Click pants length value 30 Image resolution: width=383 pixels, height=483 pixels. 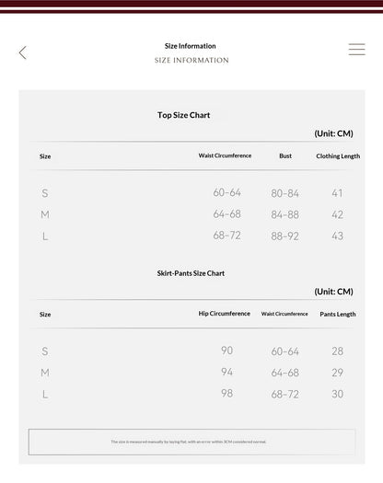[x=337, y=394]
